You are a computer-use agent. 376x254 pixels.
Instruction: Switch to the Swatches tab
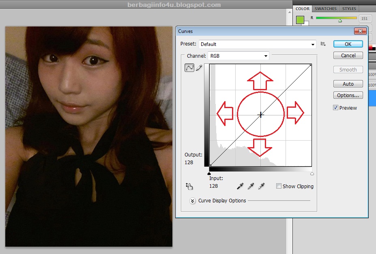[x=325, y=9]
